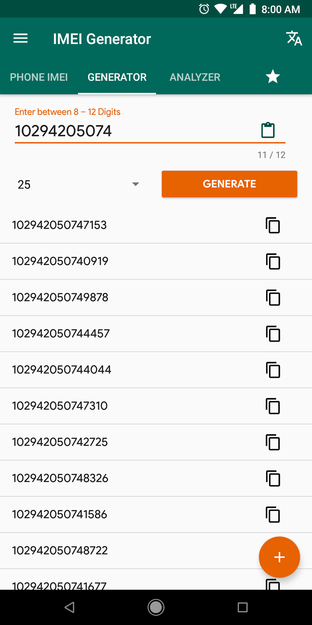Copy IMEI 102942050747153
The image size is (312, 625).
click(273, 225)
